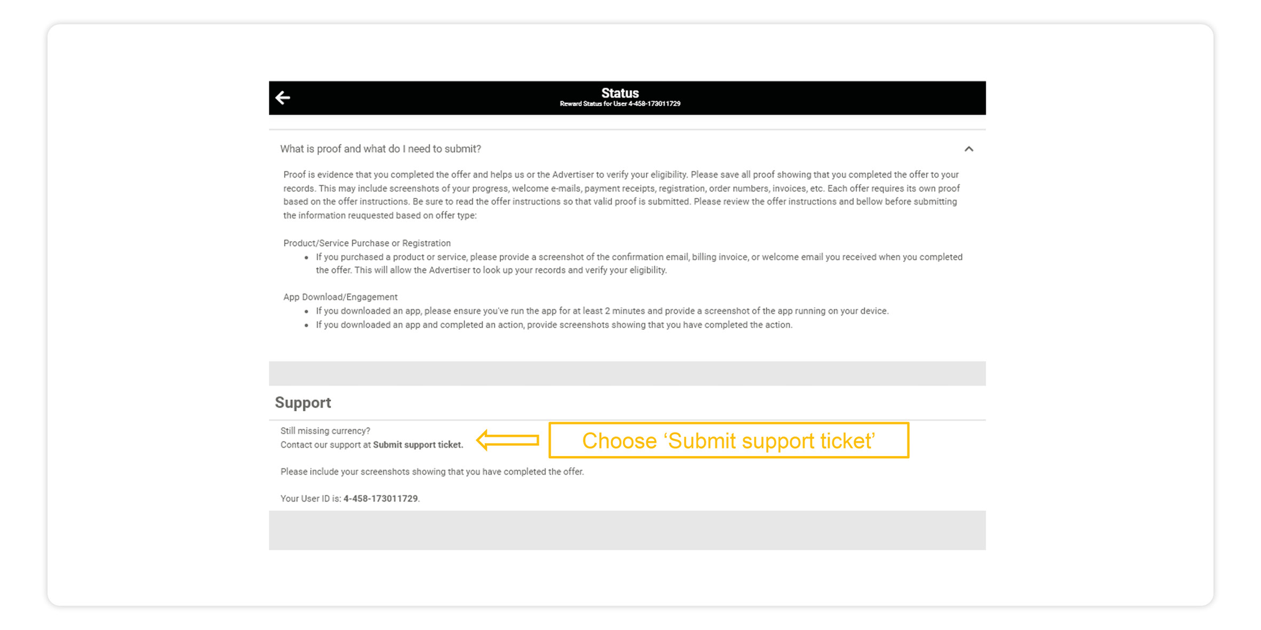Click the yellow 'Choose Submit support ticket' callout
The image size is (1261, 630).
coord(728,440)
